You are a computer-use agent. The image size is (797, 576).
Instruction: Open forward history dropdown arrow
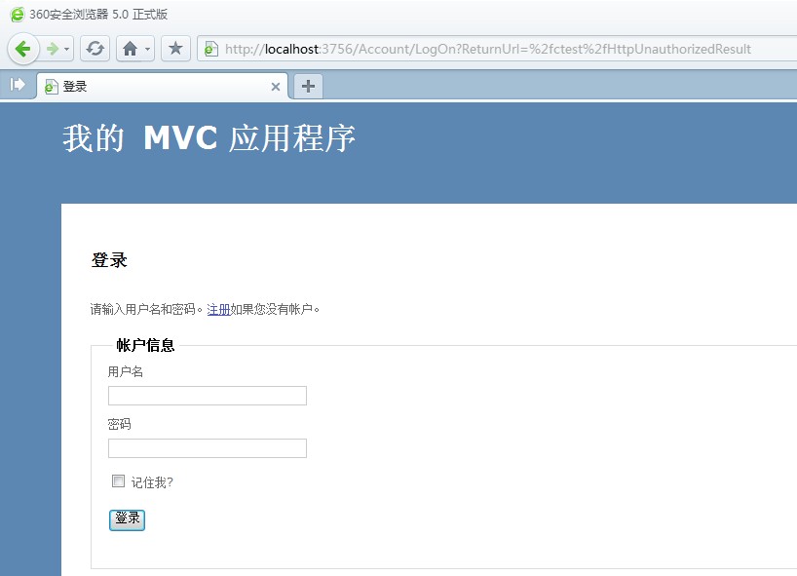click(67, 49)
